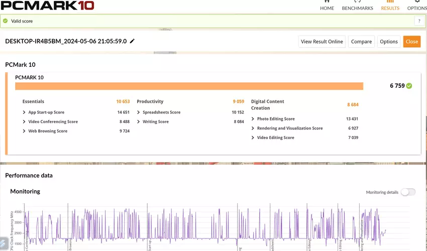
Task: Toggle the Monitoring details switch
Action: 408,192
